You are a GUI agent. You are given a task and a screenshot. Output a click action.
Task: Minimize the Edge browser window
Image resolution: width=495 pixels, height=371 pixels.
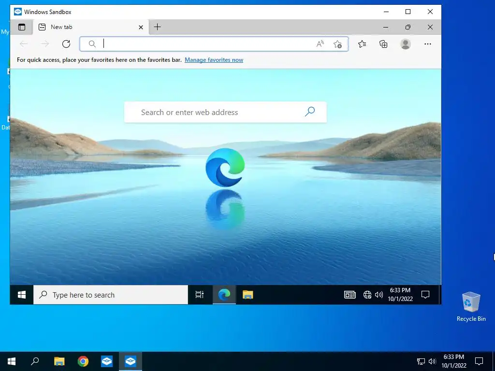point(385,27)
